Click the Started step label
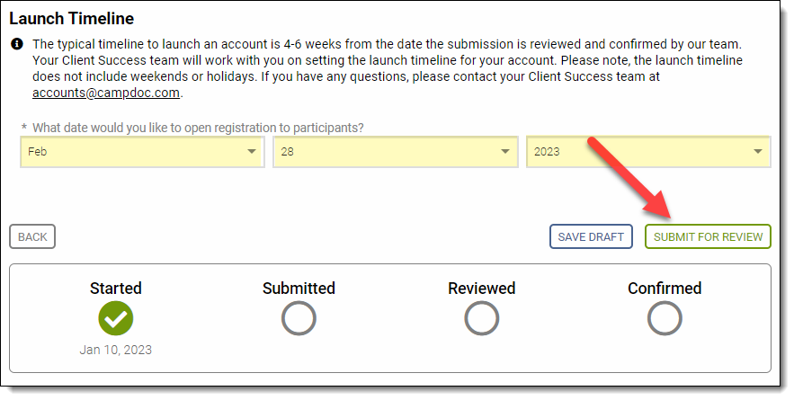This screenshot has width=794, height=400. (116, 289)
